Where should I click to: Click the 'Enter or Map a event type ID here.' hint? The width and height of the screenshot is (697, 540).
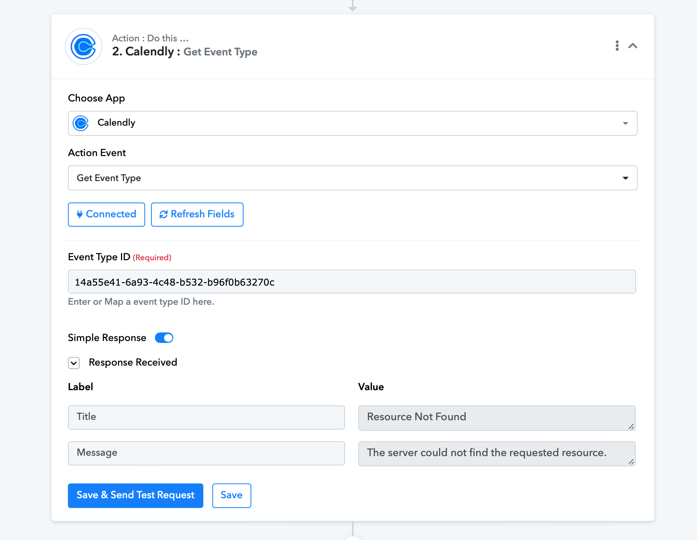point(141,302)
